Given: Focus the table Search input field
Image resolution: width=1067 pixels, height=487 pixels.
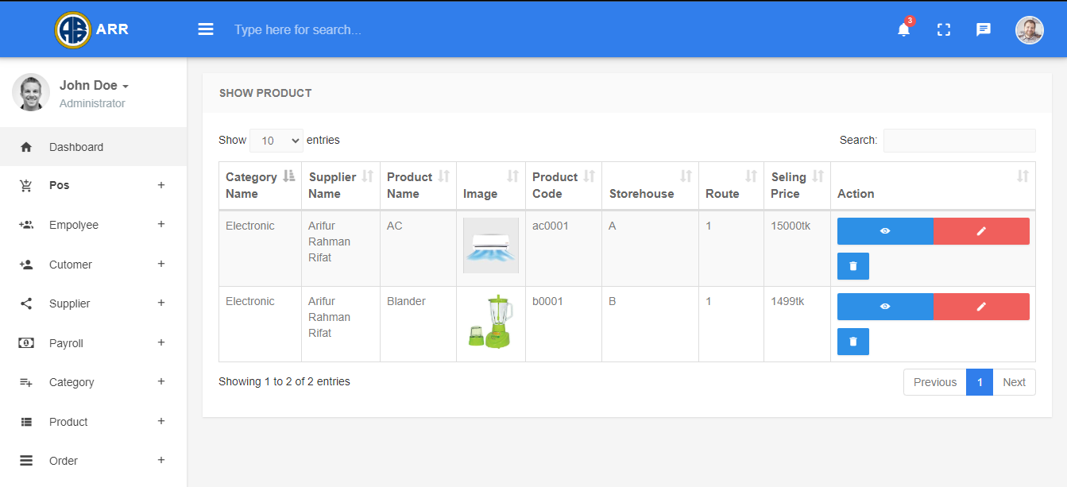Looking at the screenshot, I should tap(959, 141).
